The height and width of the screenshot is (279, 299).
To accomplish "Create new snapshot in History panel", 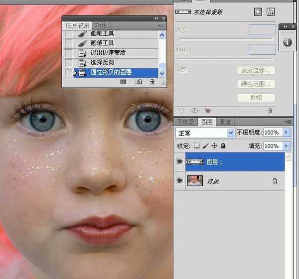I will pos(138,82).
